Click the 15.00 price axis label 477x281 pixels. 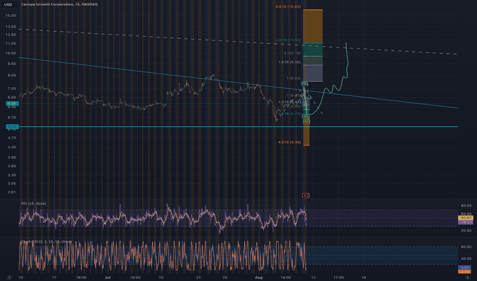[x=11, y=15]
